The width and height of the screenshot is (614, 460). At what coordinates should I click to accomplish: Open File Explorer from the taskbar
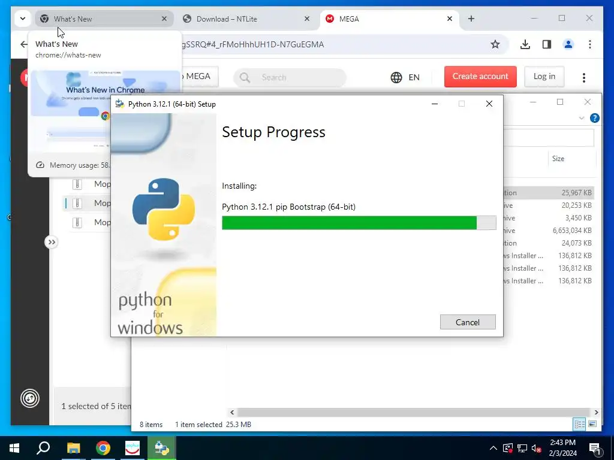[x=73, y=448]
